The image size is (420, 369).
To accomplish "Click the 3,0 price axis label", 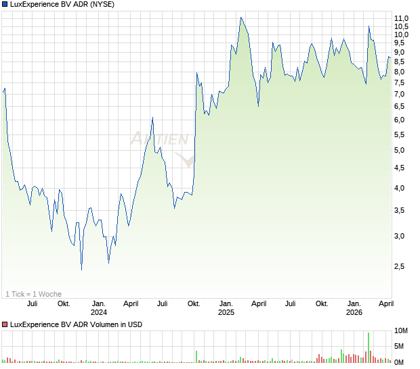I will coord(400,236).
